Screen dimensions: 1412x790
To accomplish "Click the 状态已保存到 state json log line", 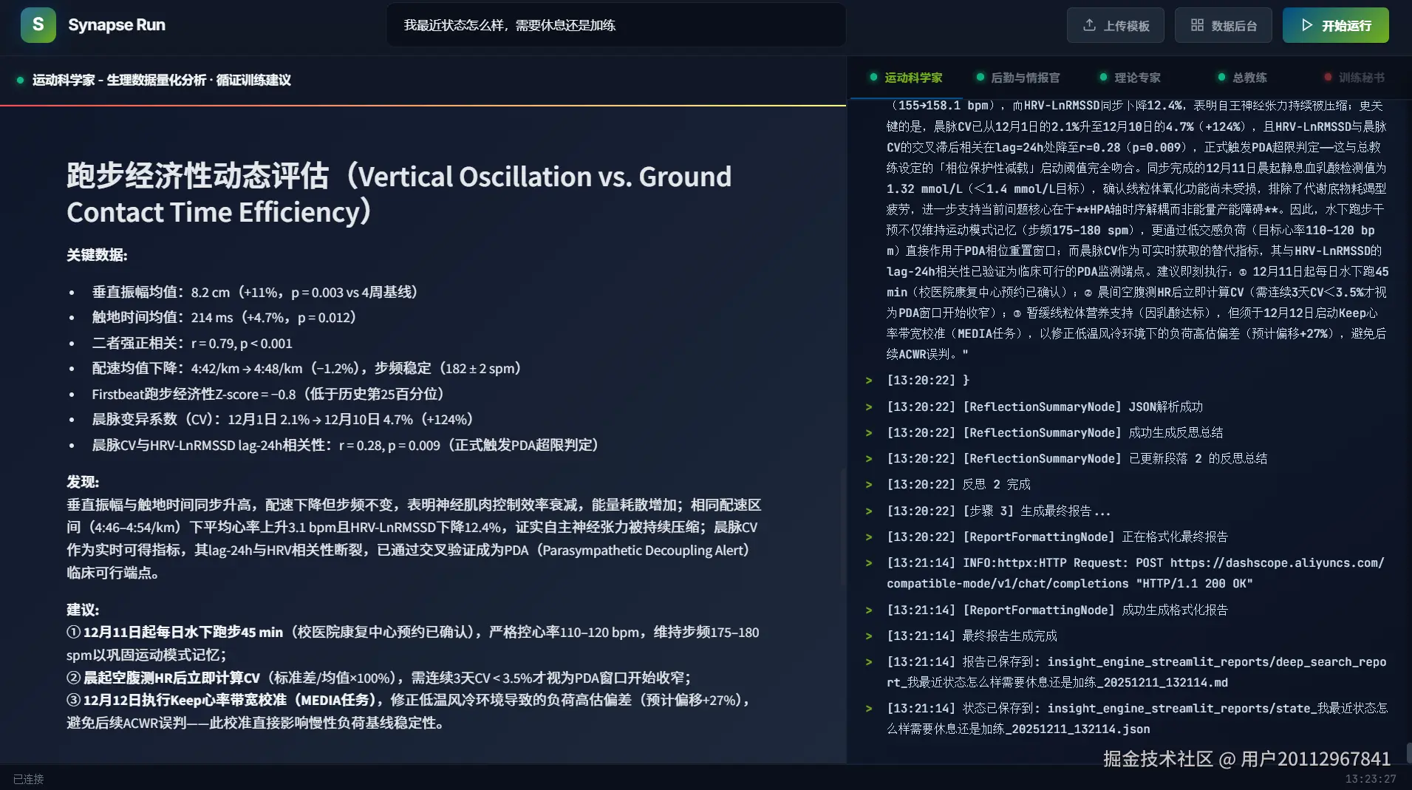I will pyautogui.click(x=1137, y=718).
